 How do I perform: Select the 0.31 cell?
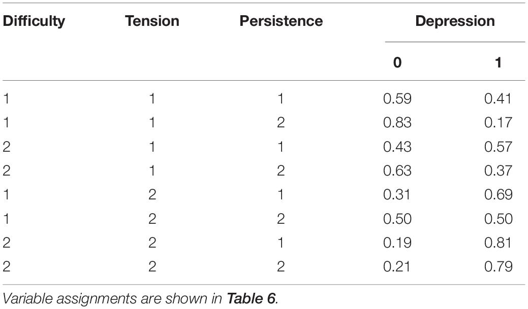coord(397,194)
